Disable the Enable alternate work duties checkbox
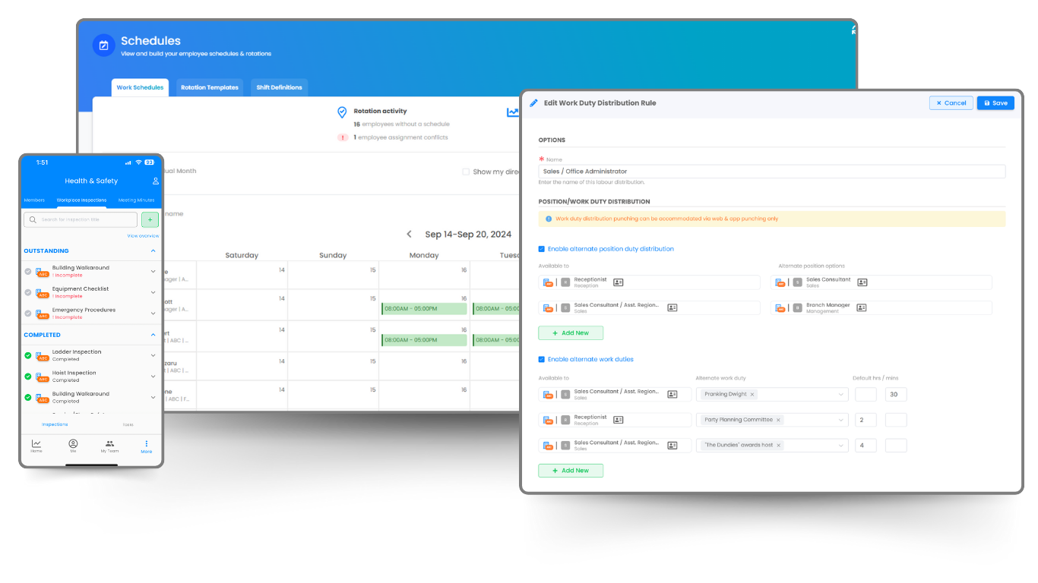Image resolution: width=1038 pixels, height=583 pixels. 542,359
